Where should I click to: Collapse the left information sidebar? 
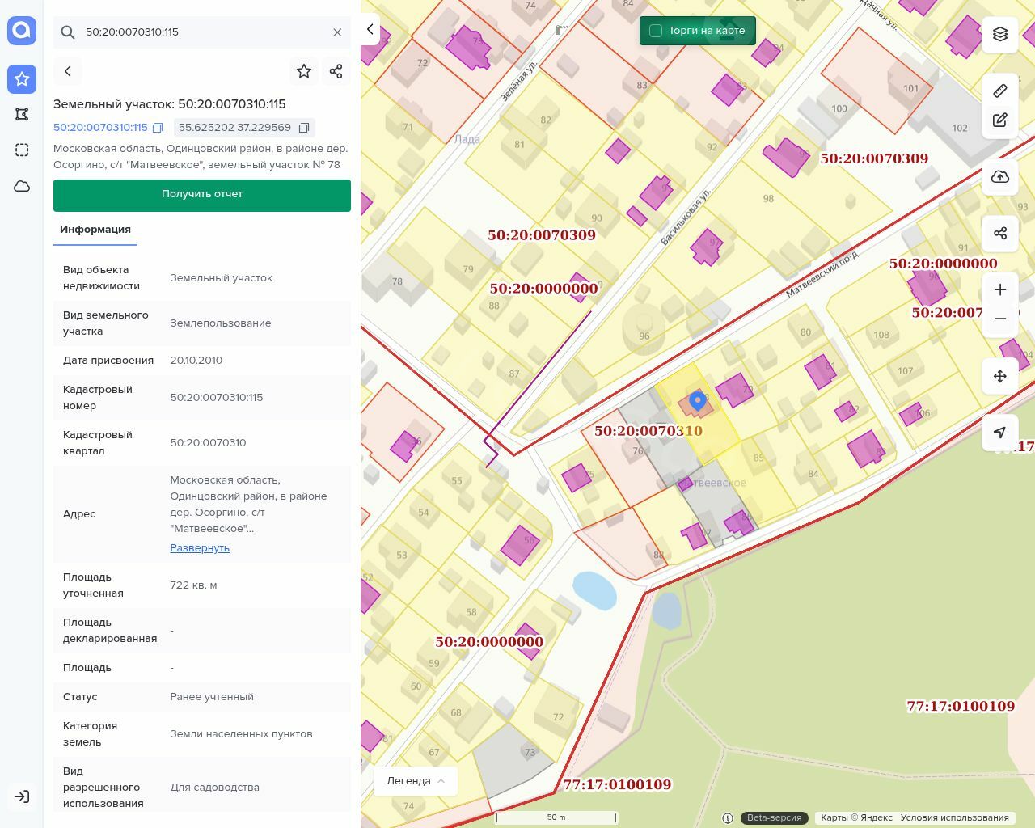point(370,30)
